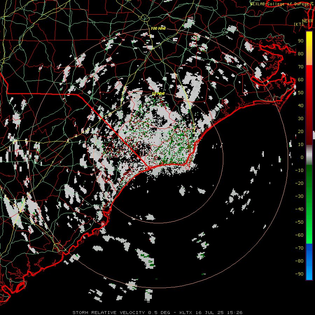This screenshot has width=315, height=315.
Task: Click the blue segment of the color bar
Action: coord(309,261)
